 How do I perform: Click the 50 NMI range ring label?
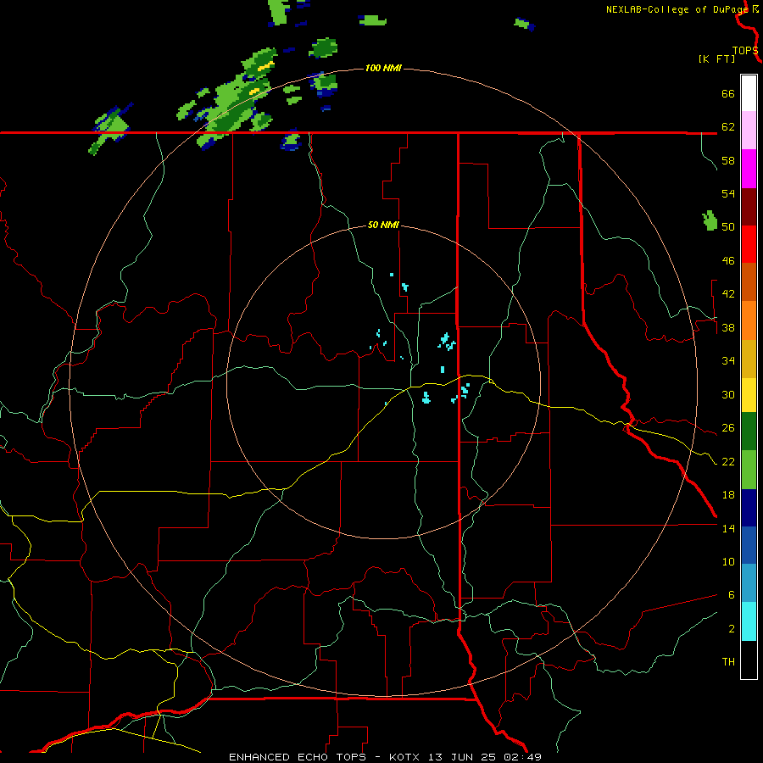pyautogui.click(x=383, y=225)
